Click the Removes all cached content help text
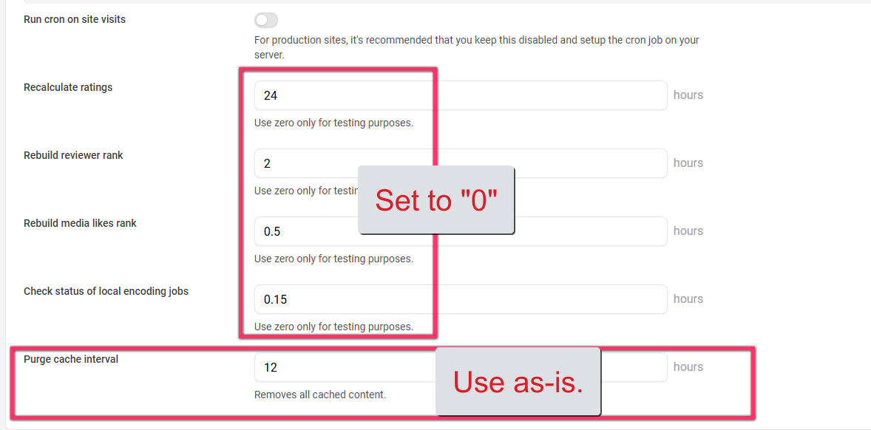This screenshot has width=871, height=430. pyautogui.click(x=320, y=395)
